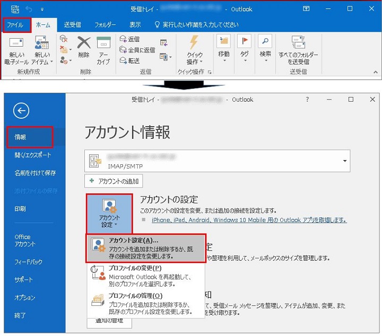This screenshot has height=336, width=382.
Task: Open the 移動 move menu
Action: pyautogui.click(x=224, y=49)
